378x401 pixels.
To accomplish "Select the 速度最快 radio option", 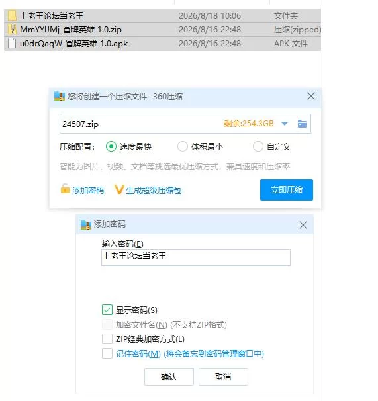I will click(111, 146).
